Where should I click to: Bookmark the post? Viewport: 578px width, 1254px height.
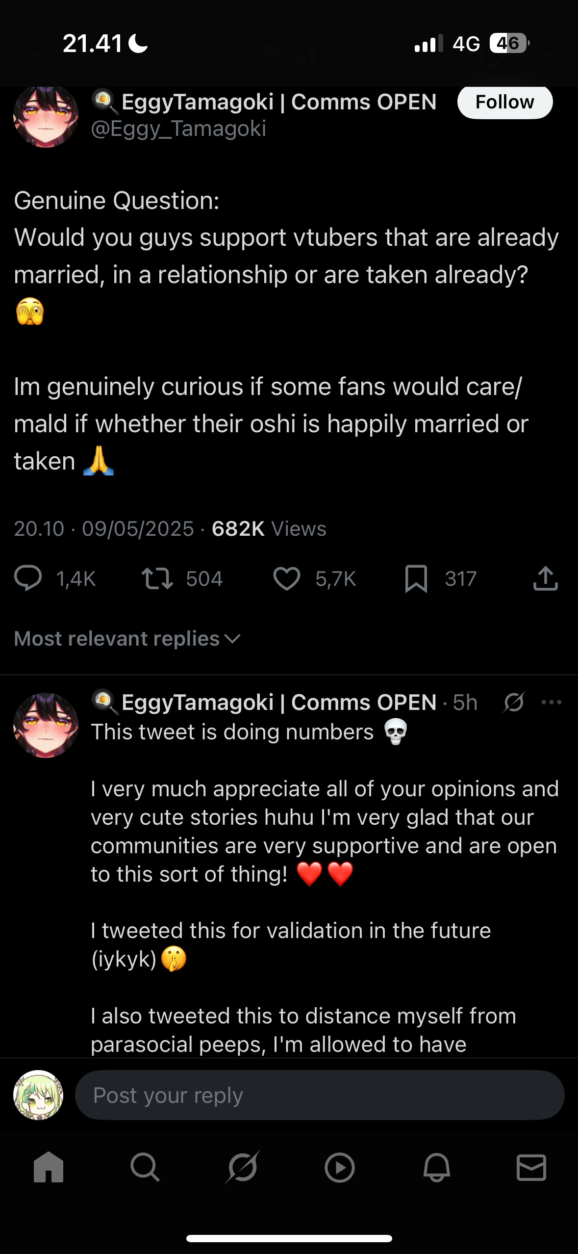(x=416, y=578)
